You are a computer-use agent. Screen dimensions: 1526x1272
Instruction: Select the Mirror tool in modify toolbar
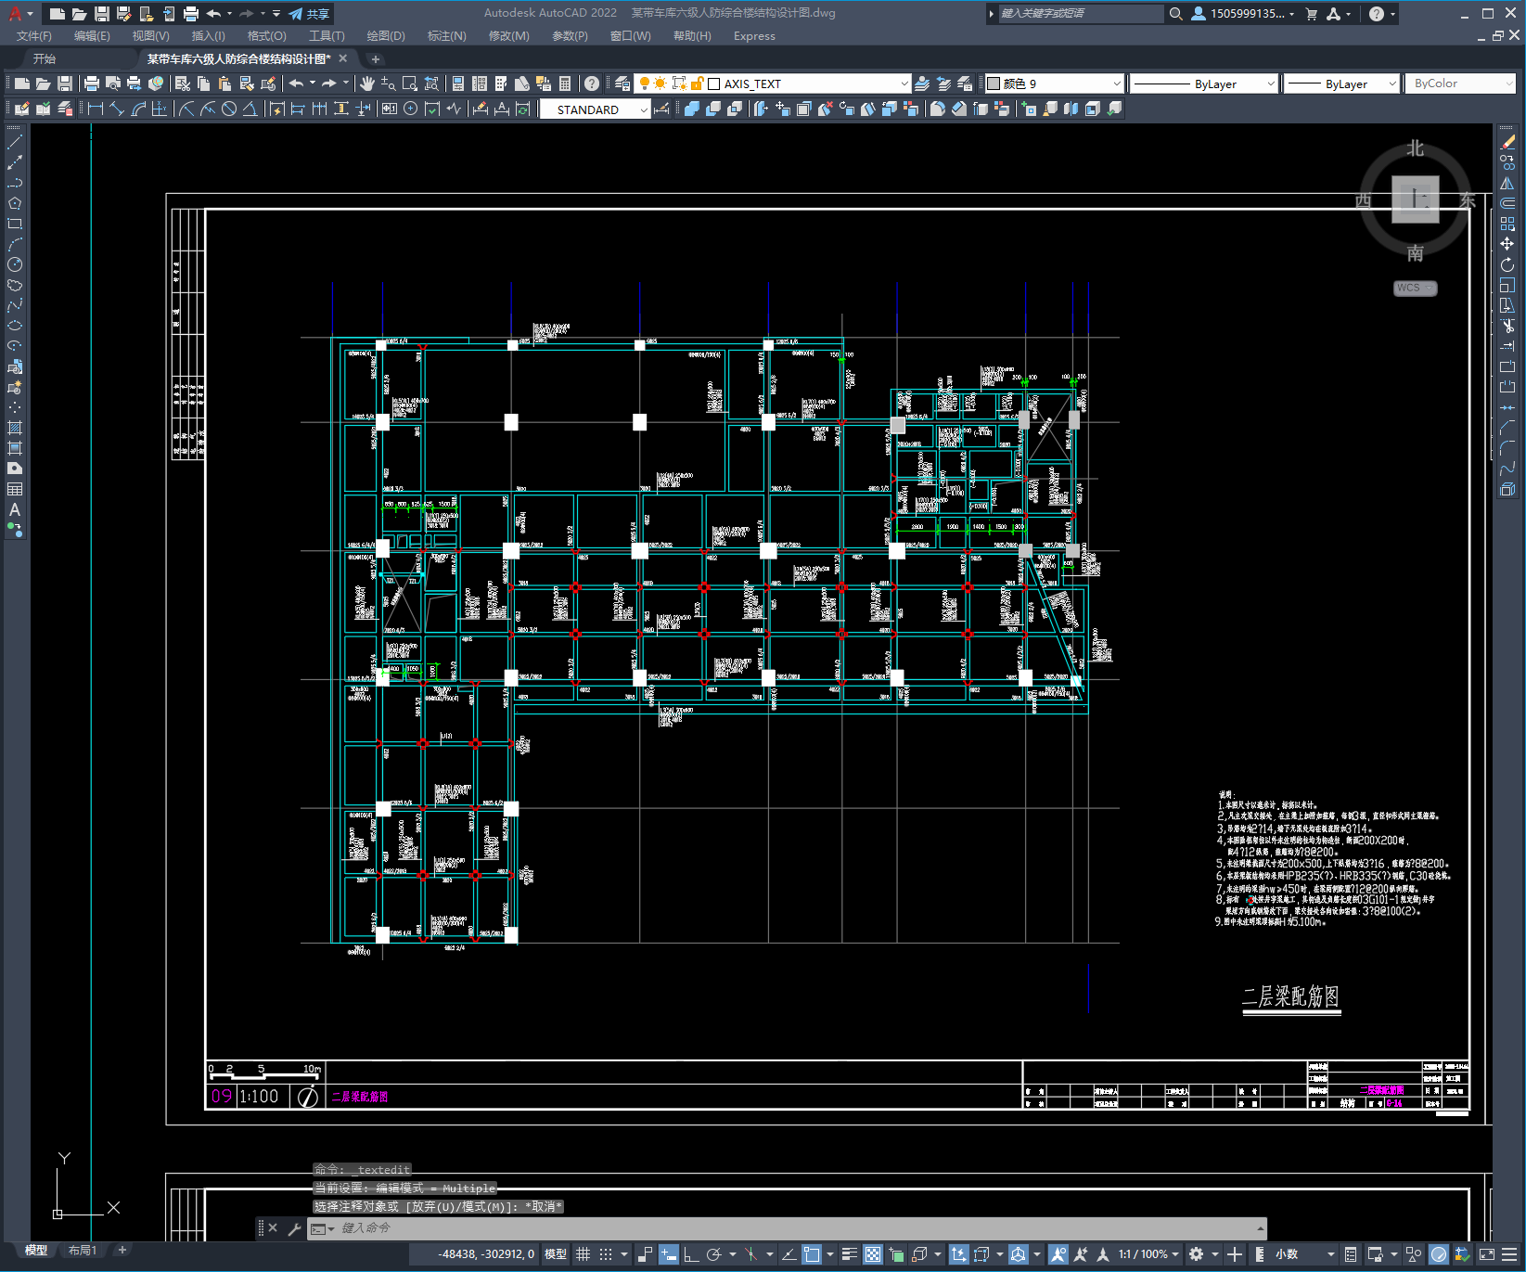tap(1507, 183)
